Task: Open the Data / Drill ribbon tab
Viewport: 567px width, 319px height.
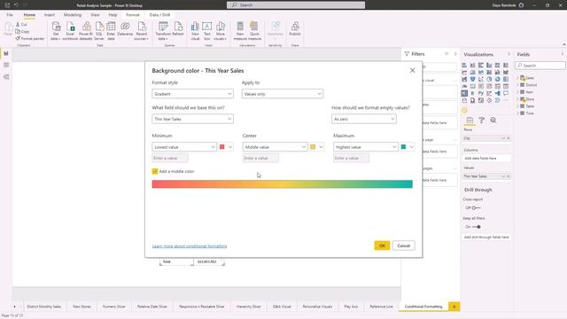Action: click(159, 15)
